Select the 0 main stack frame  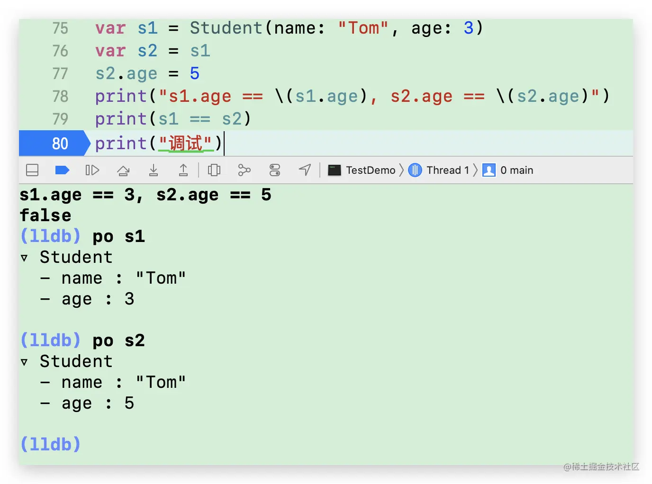pyautogui.click(x=508, y=170)
